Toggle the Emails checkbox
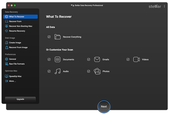 click(89, 59)
